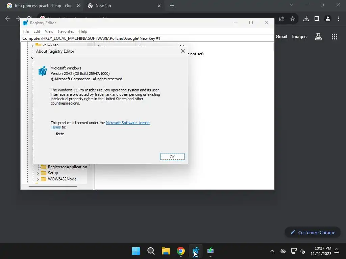Open the taskbar Search icon
The image size is (346, 259).
(x=151, y=251)
